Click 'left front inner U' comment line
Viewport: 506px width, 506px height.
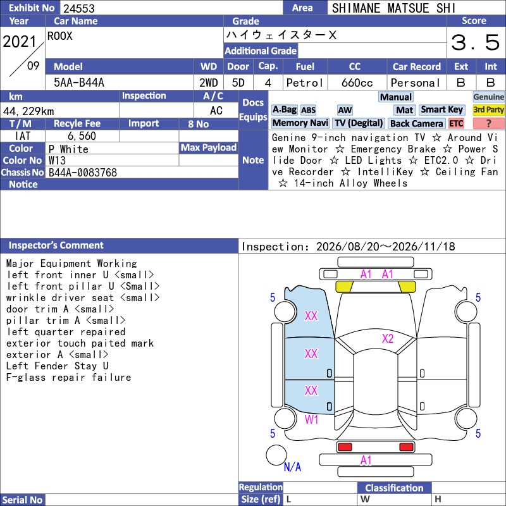(x=80, y=275)
